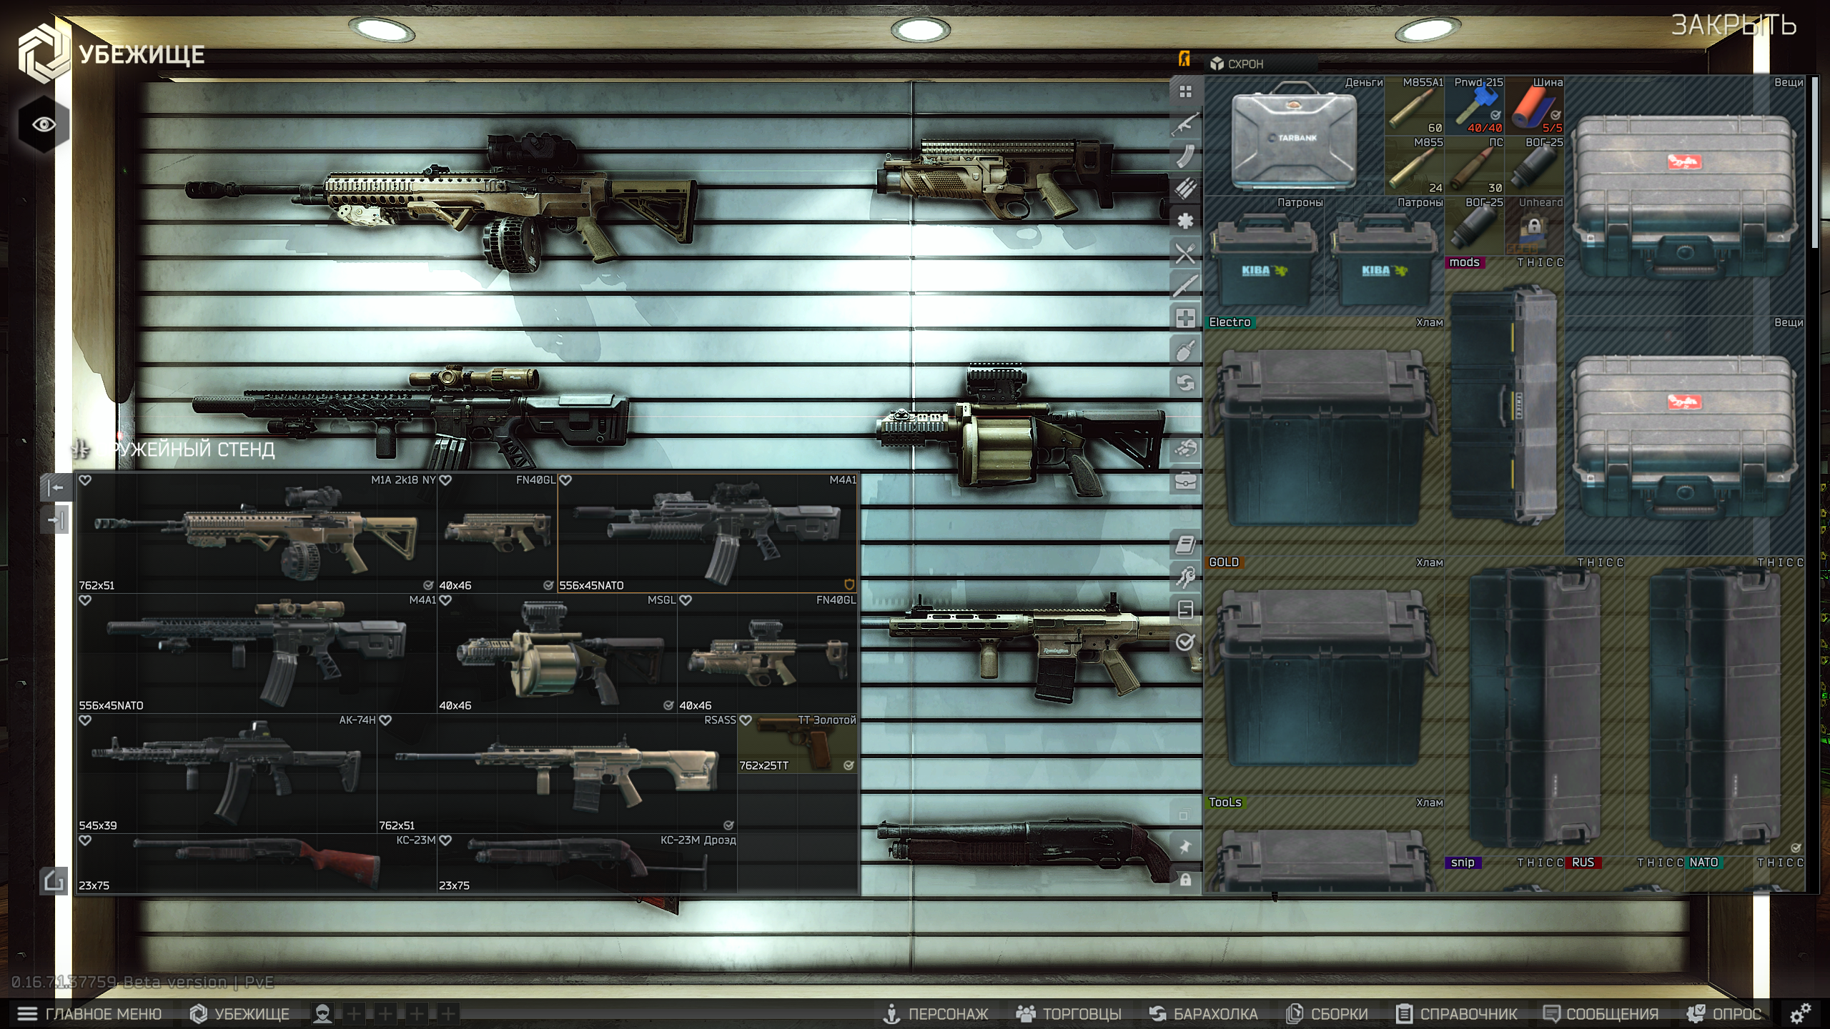Image resolution: width=1830 pixels, height=1029 pixels.
Task: Toggle favorite heart on КС-23М Дрозд
Action: pyautogui.click(x=445, y=840)
